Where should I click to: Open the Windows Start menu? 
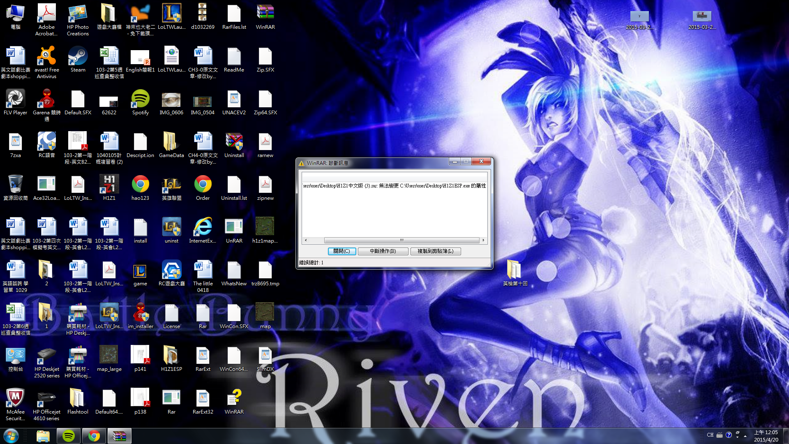coord(11,435)
